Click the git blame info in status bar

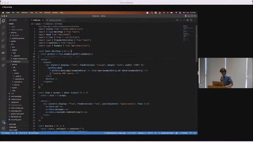click(115, 133)
